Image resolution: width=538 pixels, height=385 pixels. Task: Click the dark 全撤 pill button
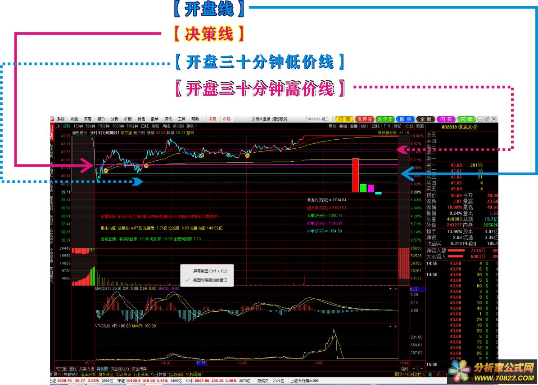(x=426, y=119)
